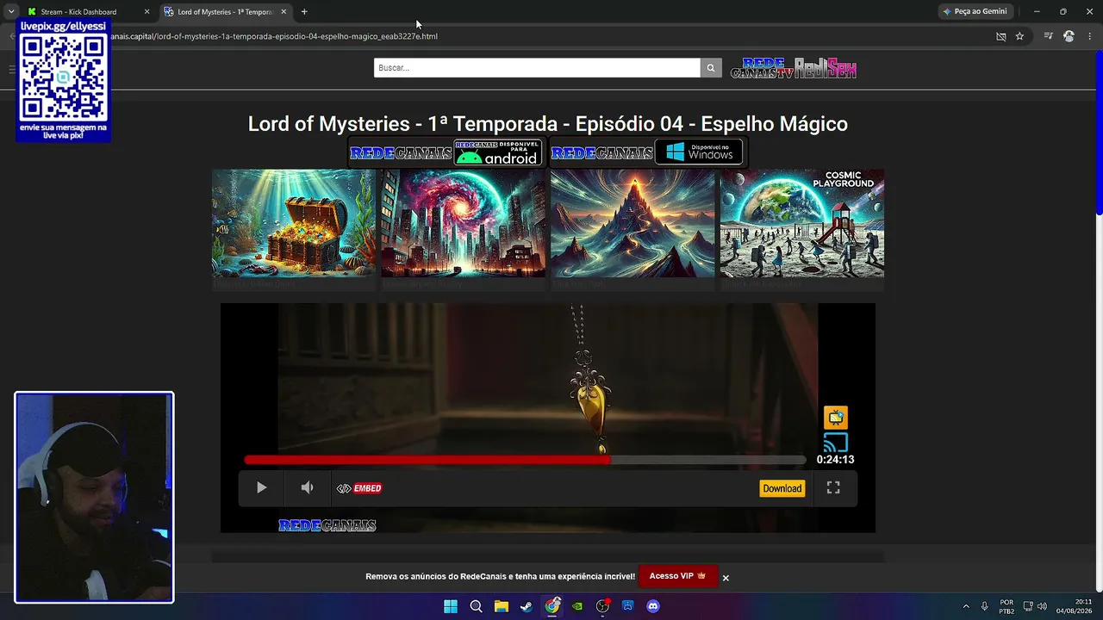Screen dimensions: 1103x620
Task: Click the blocked-content icon in address bar
Action: click(1000, 36)
